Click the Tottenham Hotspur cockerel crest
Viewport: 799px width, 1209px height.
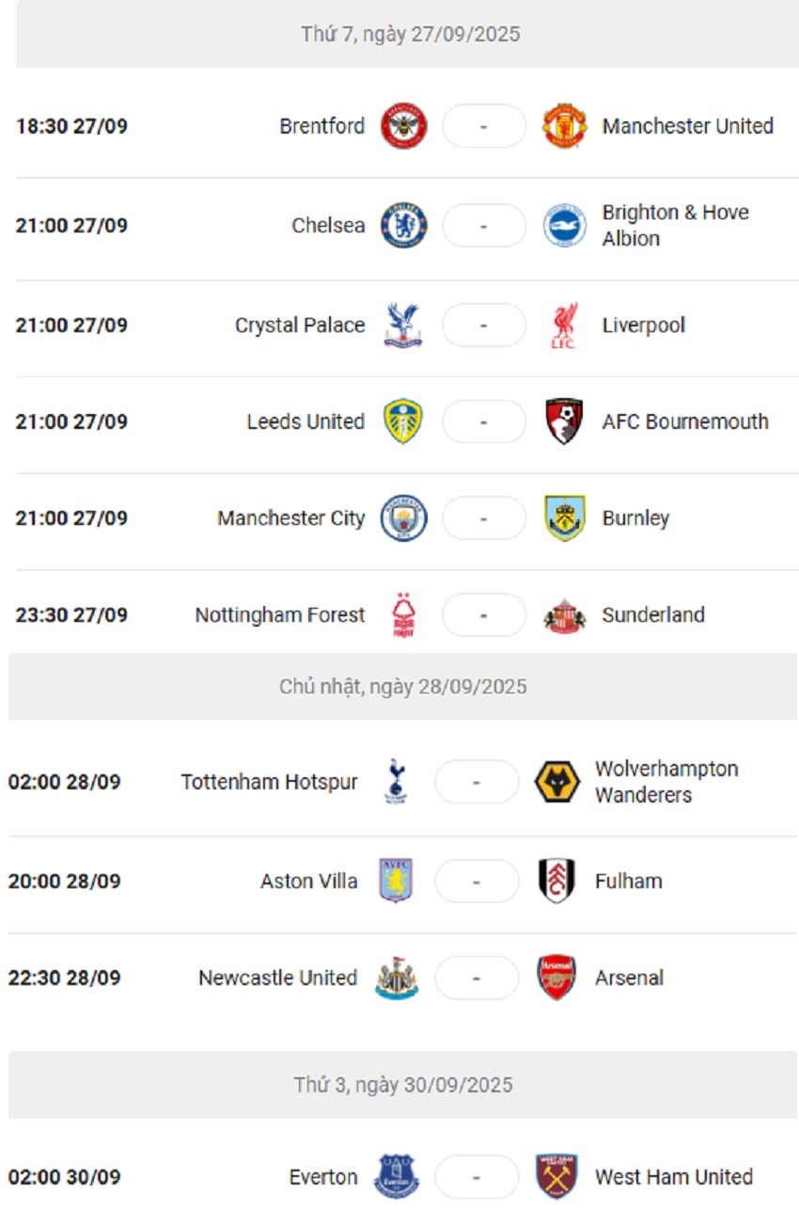click(396, 782)
